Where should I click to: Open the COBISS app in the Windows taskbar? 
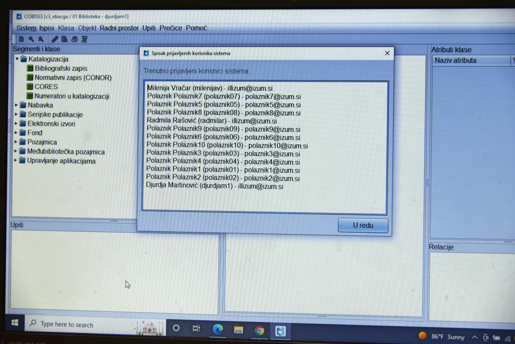280,331
